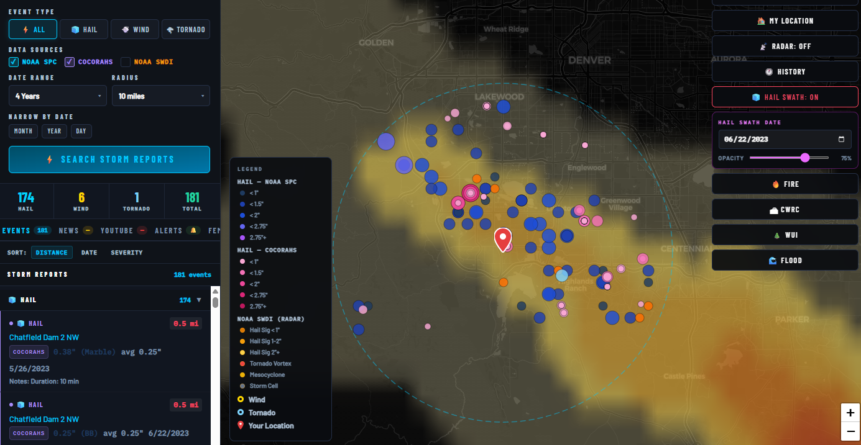Filter events by TORNADO type

186,29
